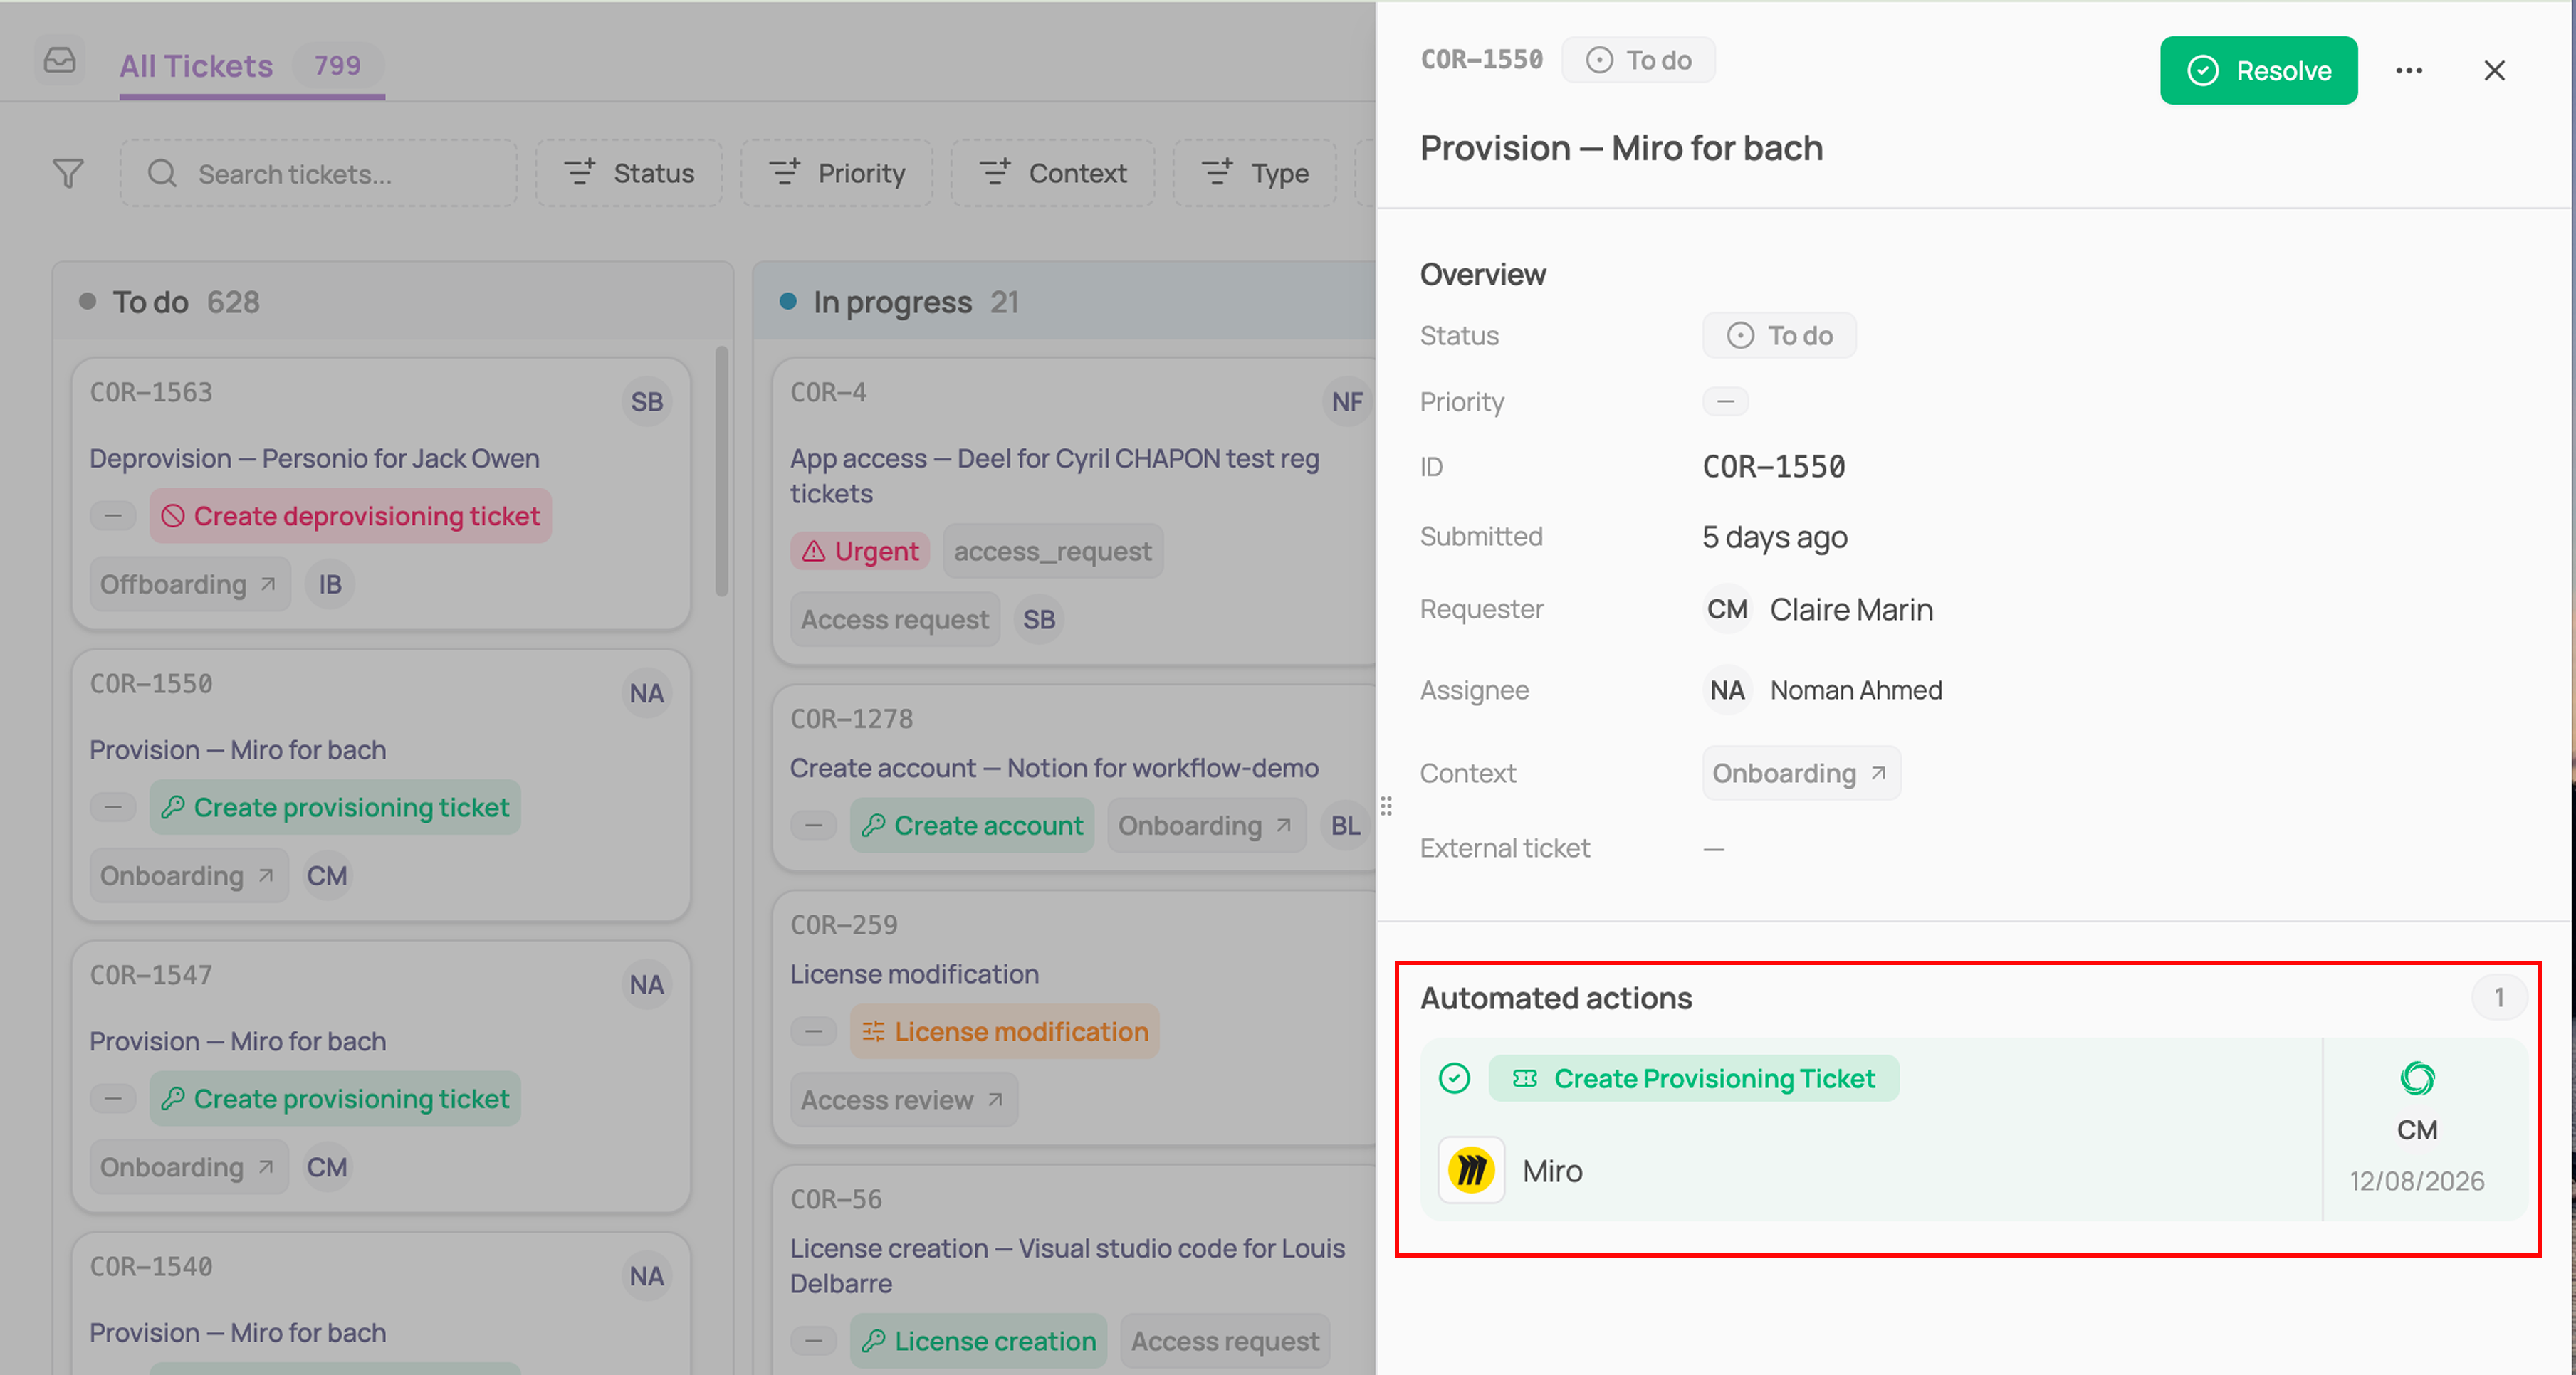Open the filter funnel icon
The width and height of the screenshot is (2576, 1375).
[68, 174]
